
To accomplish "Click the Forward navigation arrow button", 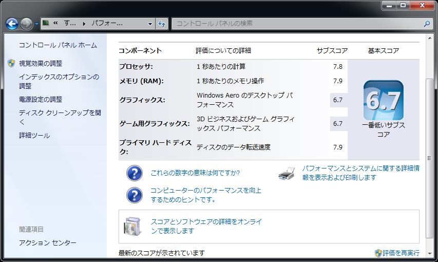I will (x=27, y=24).
